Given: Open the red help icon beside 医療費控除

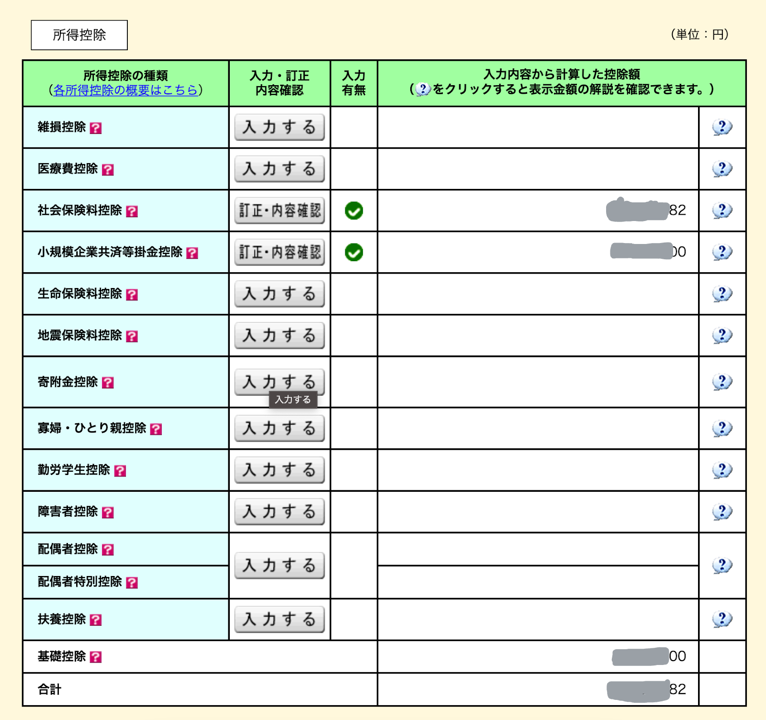Looking at the screenshot, I should pyautogui.click(x=108, y=170).
